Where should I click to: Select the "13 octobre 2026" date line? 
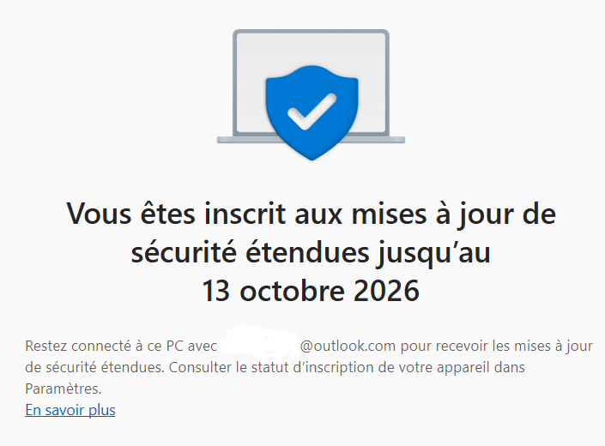(x=311, y=291)
